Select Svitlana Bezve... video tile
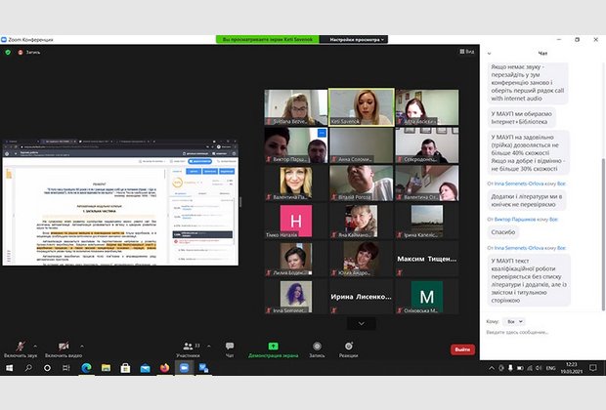This screenshot has height=410, width=606. click(x=296, y=107)
